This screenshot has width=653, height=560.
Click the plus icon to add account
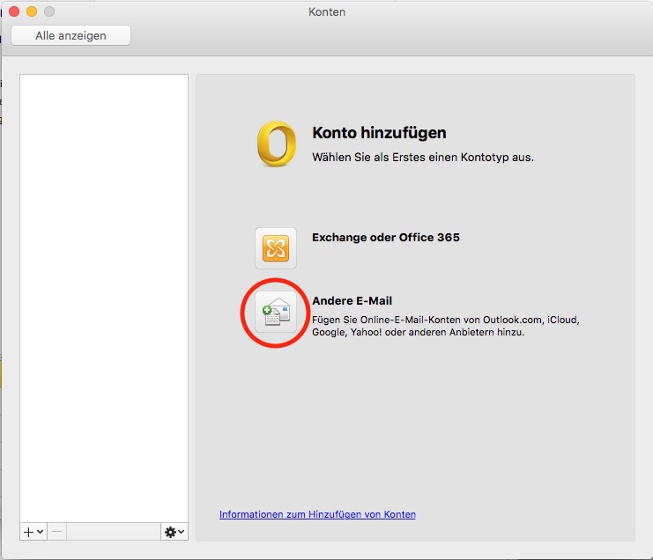coord(29,532)
